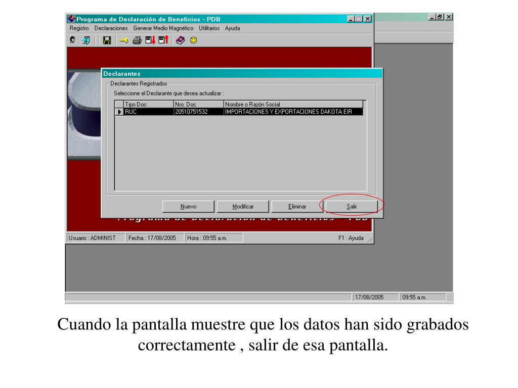Open the Utilitarios menu
Viewport: 518px width, 388px height.
tap(209, 28)
